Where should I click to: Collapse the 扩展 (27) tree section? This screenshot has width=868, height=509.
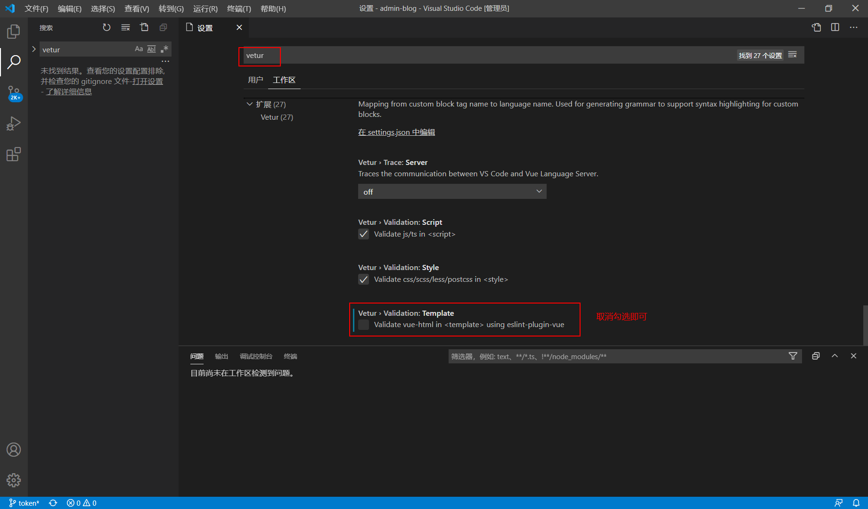tap(250, 104)
